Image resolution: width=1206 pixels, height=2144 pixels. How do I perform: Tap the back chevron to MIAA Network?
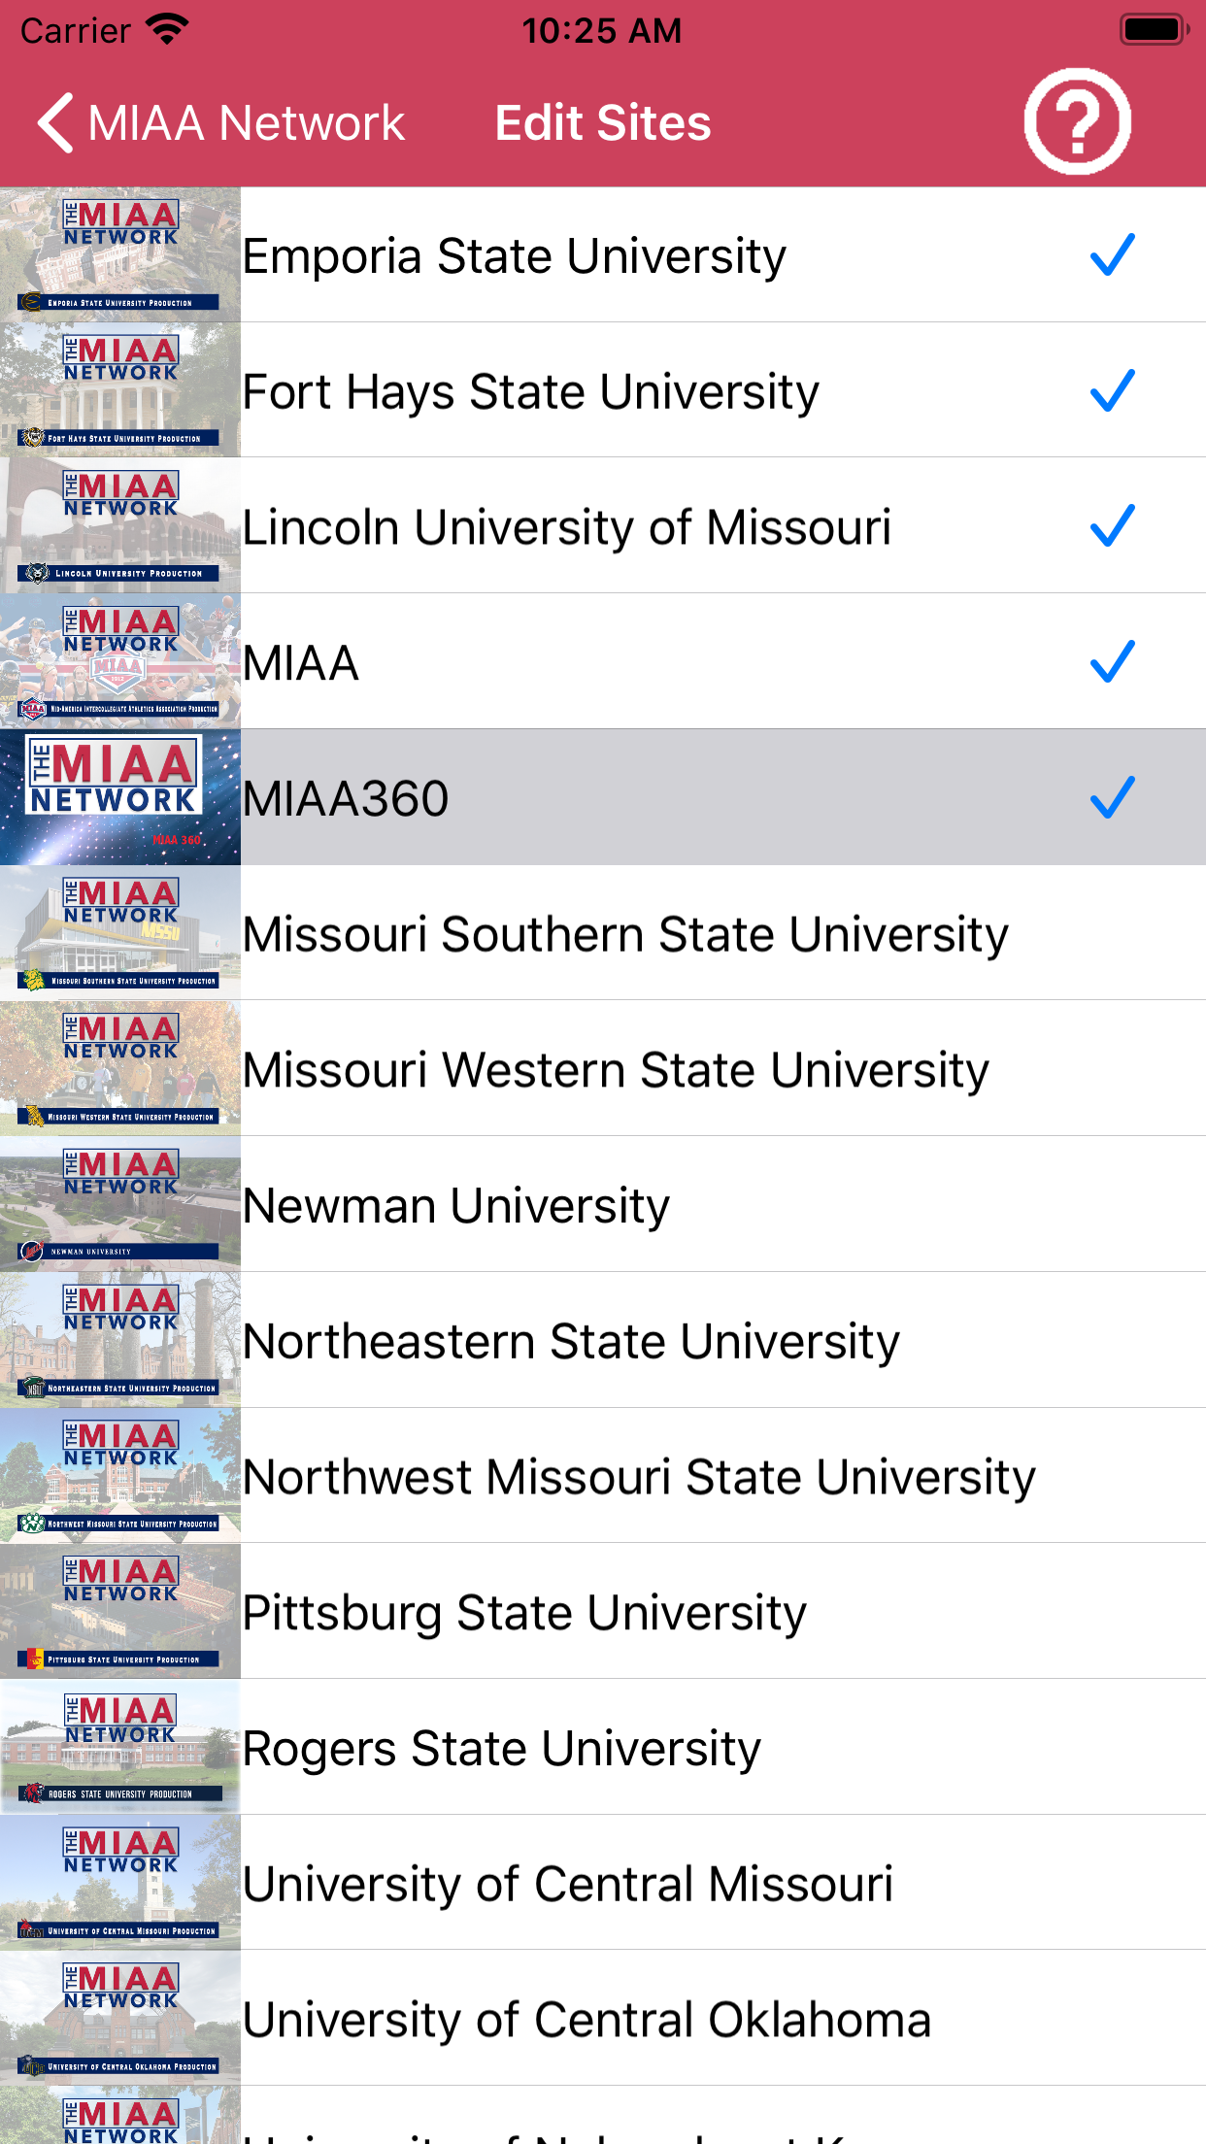56,123
